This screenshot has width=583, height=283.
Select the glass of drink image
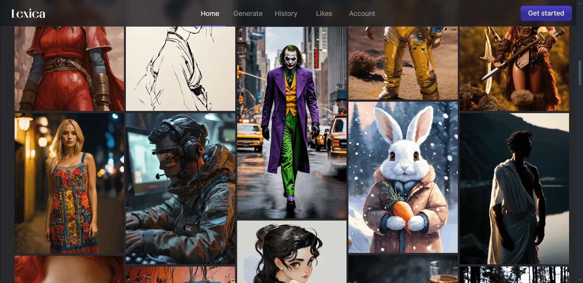[403, 269]
